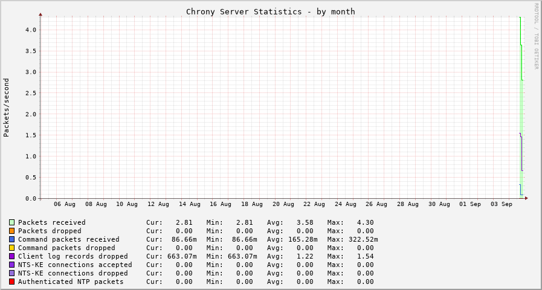
Task: Click Client log records dropped Cur 663.07m
Action: [x=182, y=256]
